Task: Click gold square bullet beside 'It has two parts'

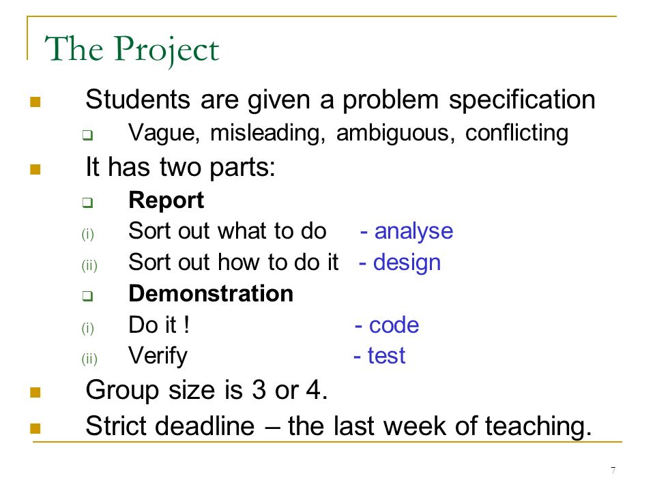Action: pyautogui.click(x=35, y=169)
